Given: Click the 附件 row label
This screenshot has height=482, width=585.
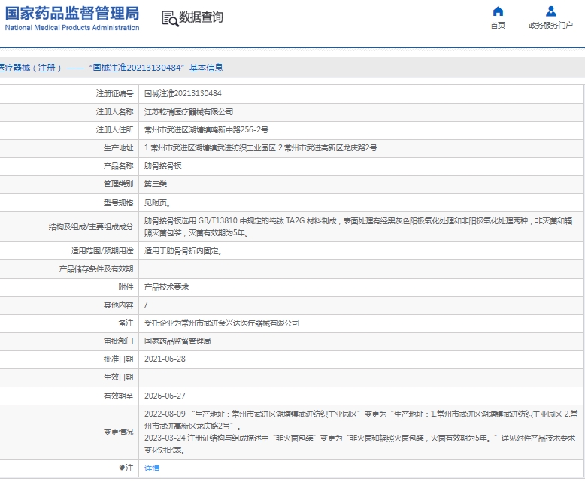Looking at the screenshot, I should (126, 287).
